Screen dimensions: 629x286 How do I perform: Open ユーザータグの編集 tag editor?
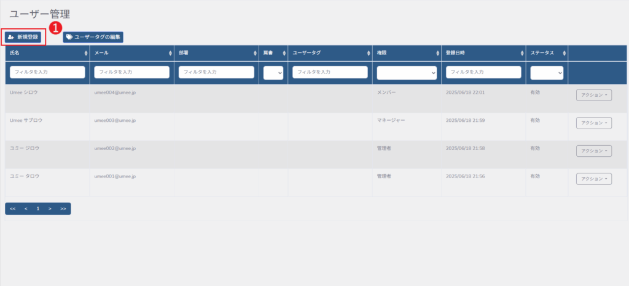(x=93, y=37)
